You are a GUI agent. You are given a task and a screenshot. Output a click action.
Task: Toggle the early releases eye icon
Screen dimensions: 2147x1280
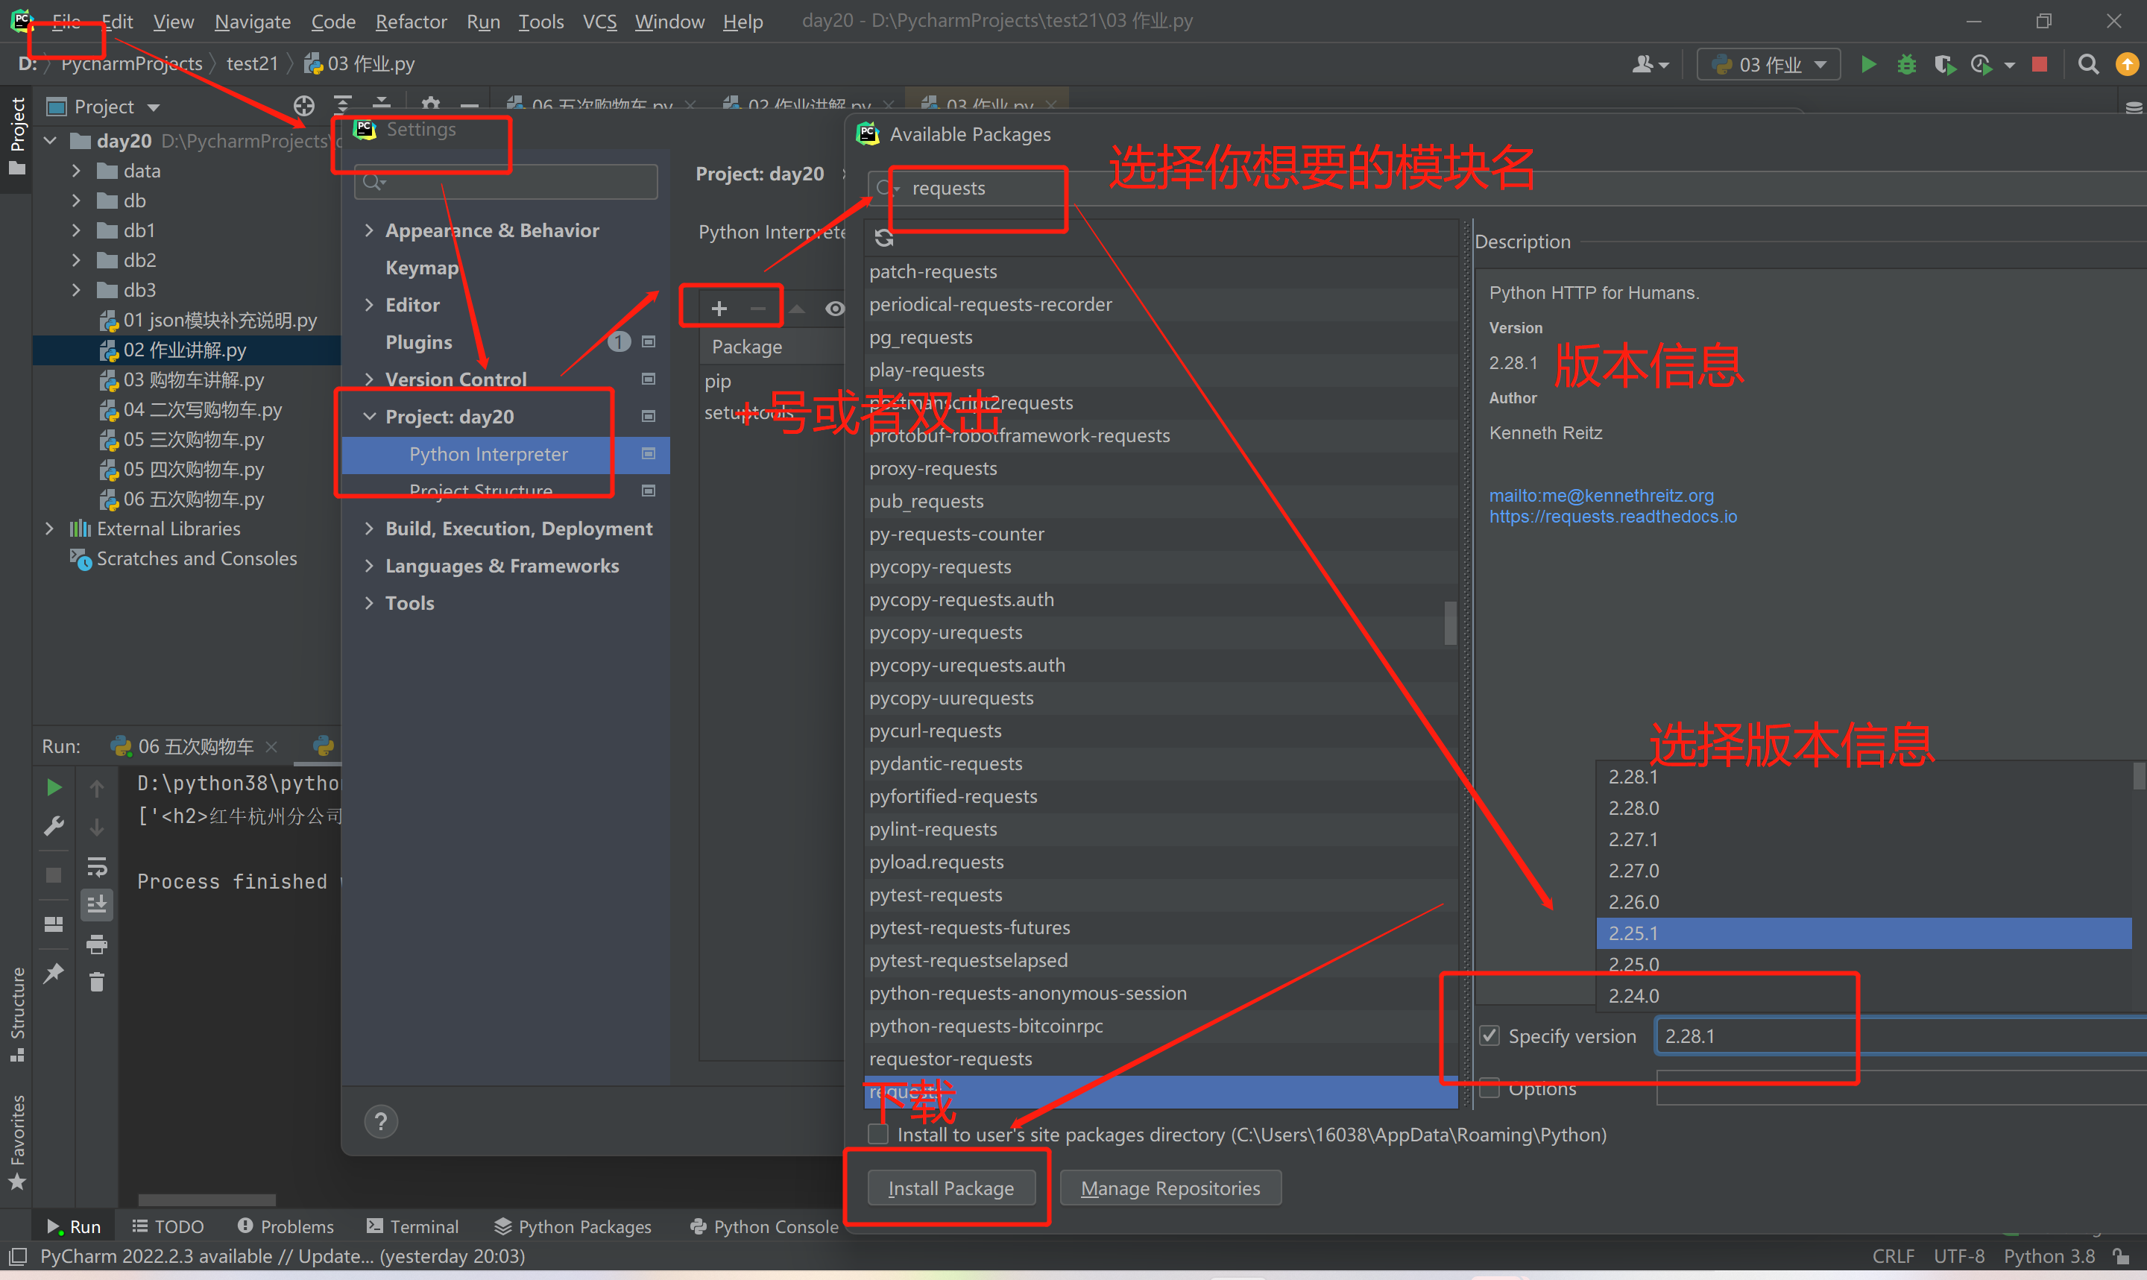coord(833,308)
